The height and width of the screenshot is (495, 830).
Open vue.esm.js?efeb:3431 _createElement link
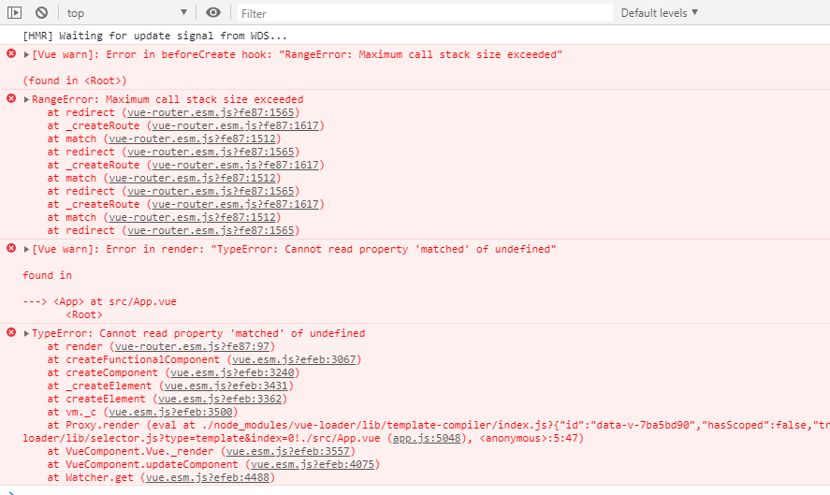pyautogui.click(x=226, y=386)
